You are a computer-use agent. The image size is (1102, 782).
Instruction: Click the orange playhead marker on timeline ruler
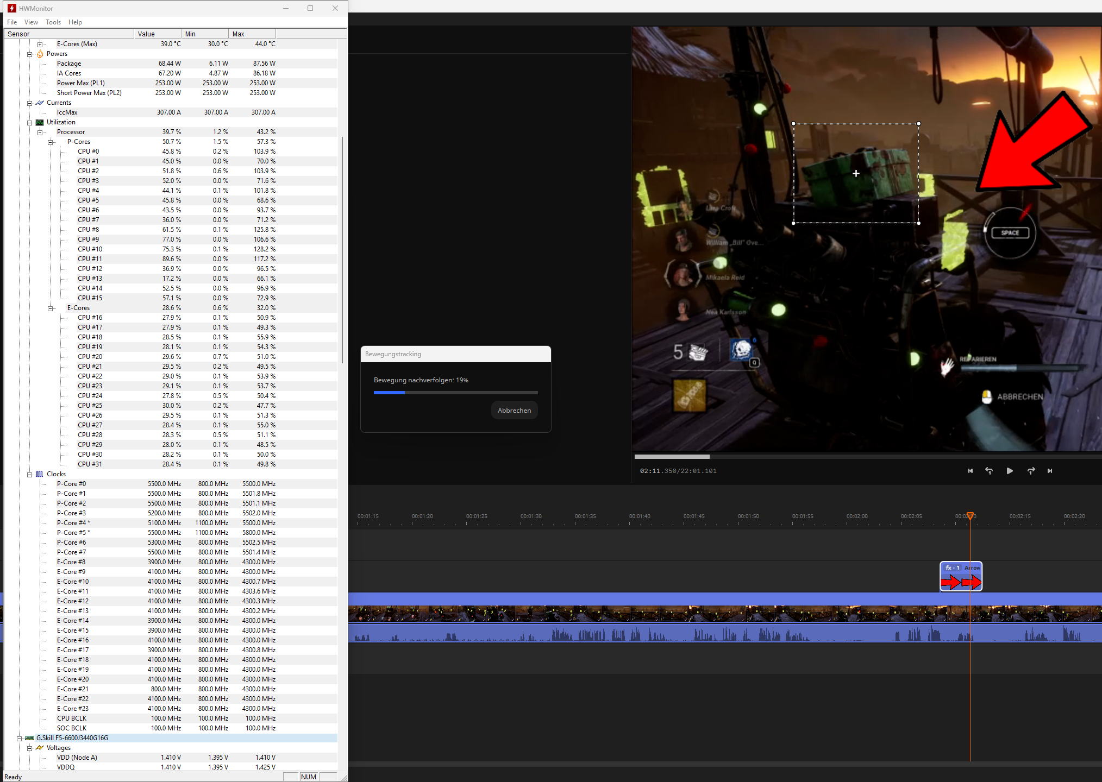click(970, 516)
